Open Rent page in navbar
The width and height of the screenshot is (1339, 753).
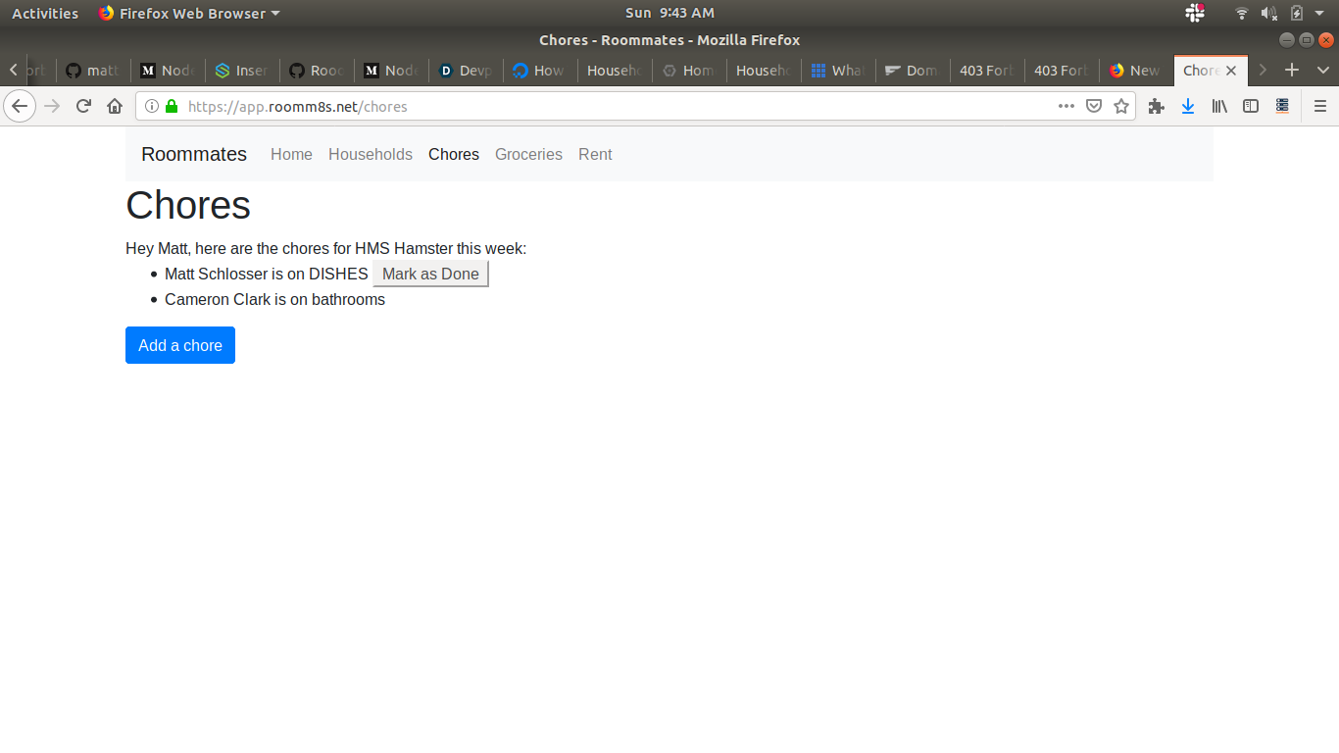[x=595, y=154]
